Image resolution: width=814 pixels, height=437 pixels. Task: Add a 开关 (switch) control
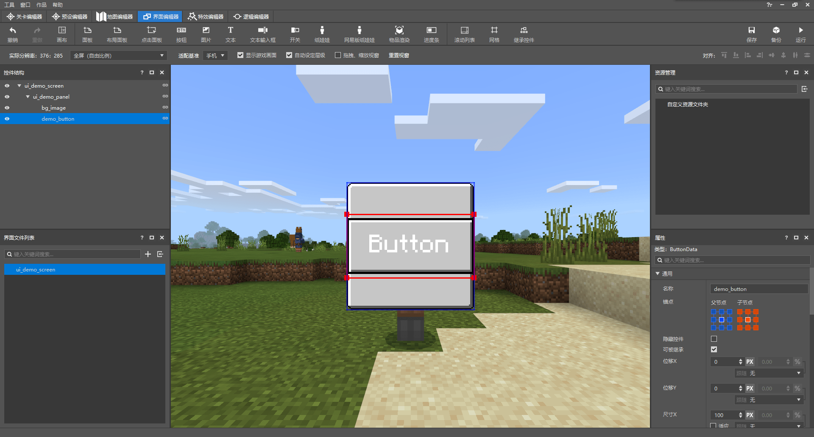(295, 34)
